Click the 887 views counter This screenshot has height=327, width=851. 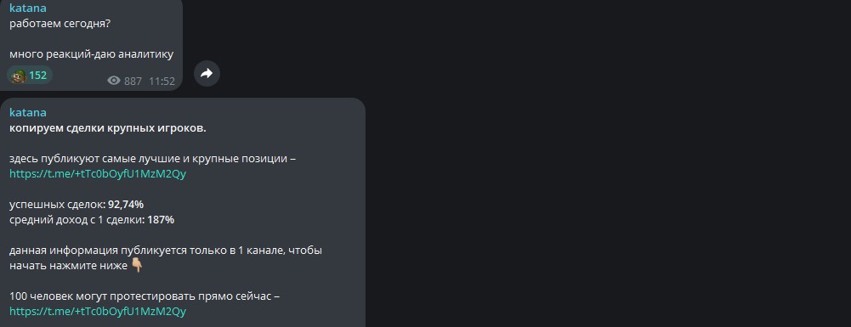click(x=133, y=82)
